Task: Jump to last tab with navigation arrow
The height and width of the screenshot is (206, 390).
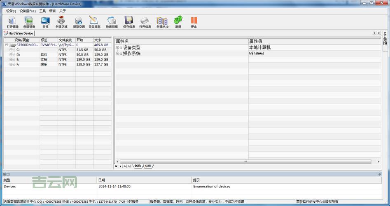Action: point(129,166)
